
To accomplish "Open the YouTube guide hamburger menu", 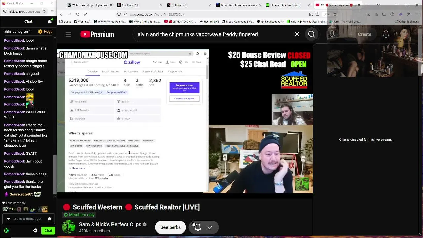I will tap(68, 34).
